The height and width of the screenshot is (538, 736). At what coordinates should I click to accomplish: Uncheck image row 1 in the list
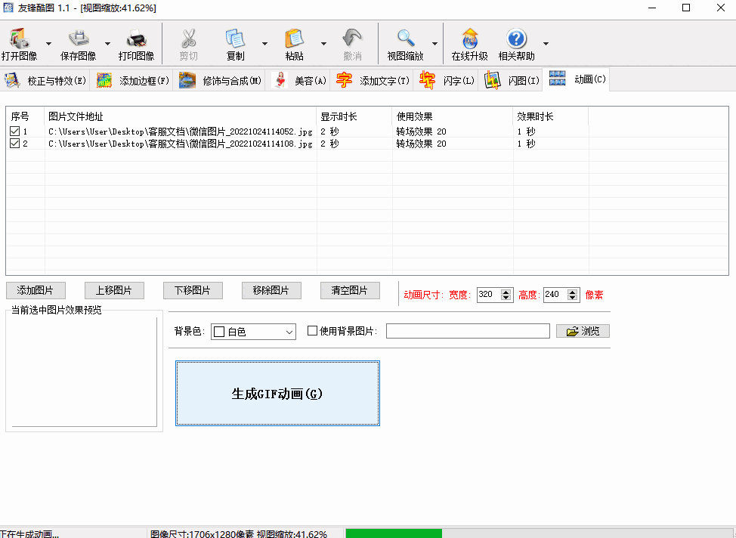[13, 129]
